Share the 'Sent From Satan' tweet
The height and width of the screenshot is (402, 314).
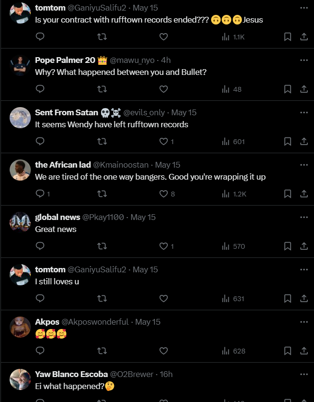pyautogui.click(x=304, y=141)
